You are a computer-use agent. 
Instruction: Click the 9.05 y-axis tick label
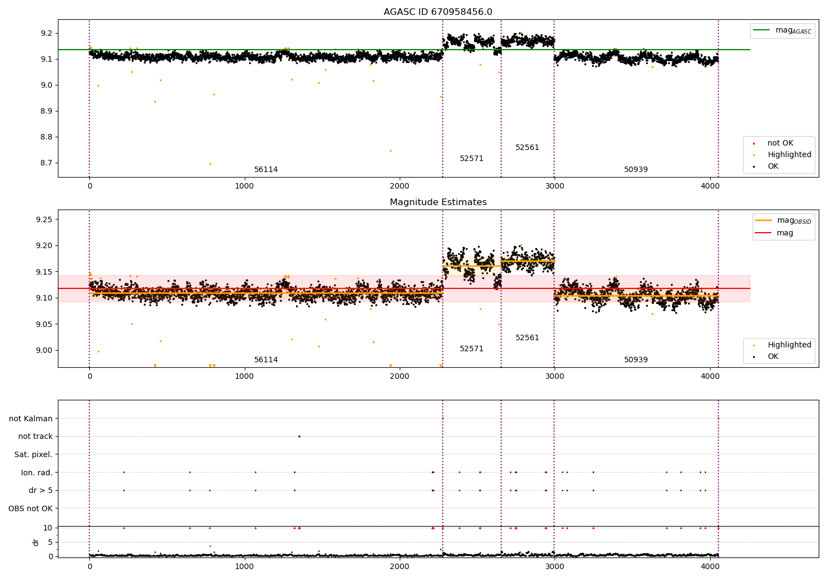point(44,324)
